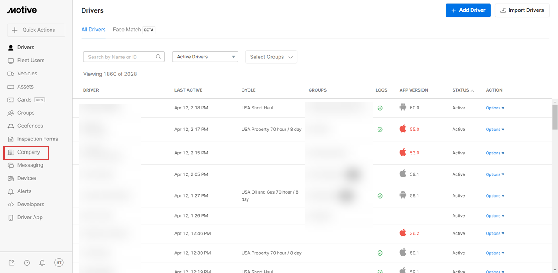Click the Developers code icon

(x=11, y=205)
